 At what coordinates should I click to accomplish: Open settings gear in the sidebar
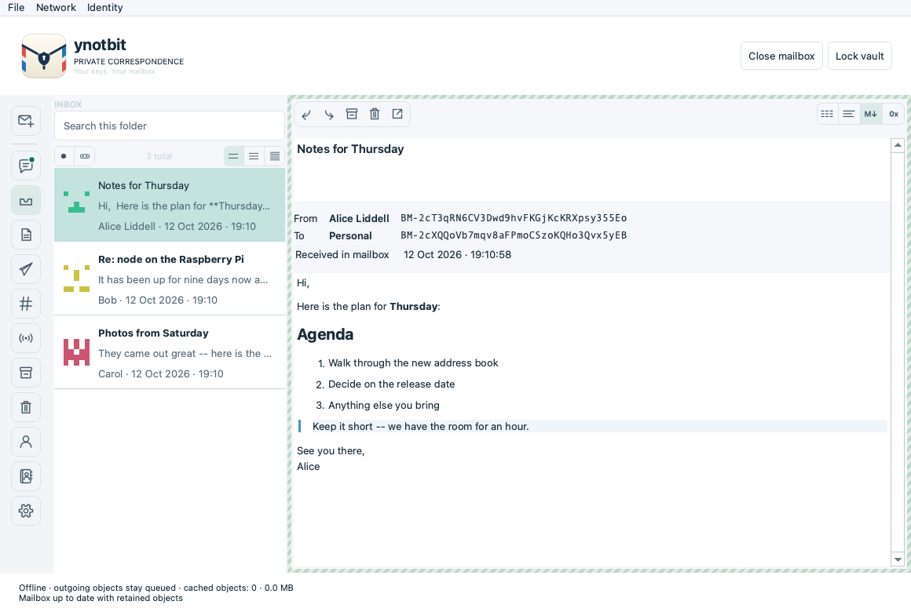[x=26, y=511]
